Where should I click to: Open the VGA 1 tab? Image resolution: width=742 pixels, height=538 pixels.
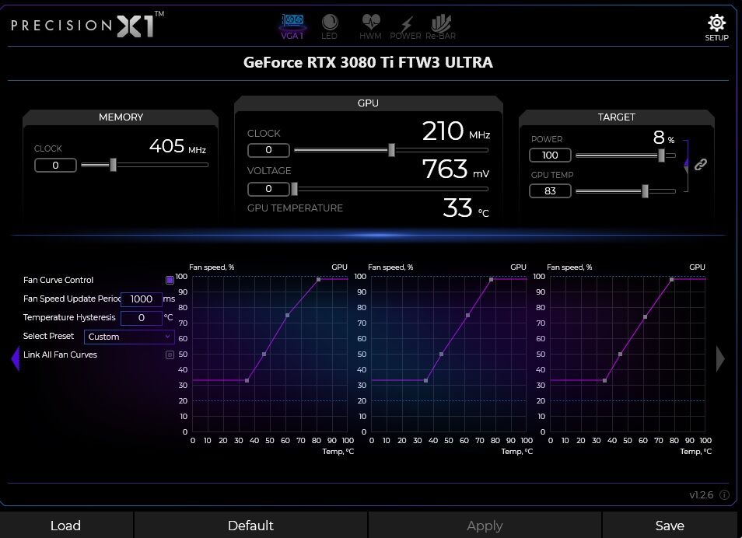292,26
